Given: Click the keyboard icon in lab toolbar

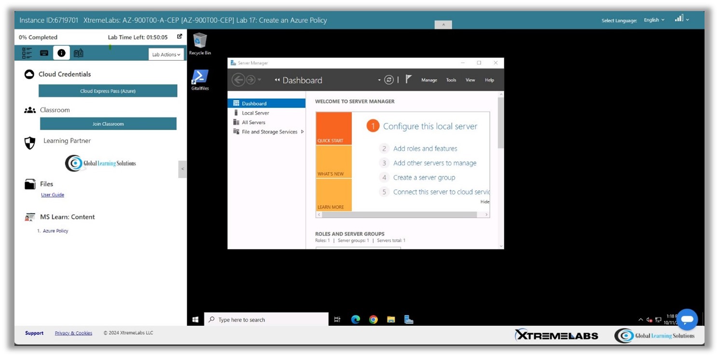Looking at the screenshot, I should [44, 53].
